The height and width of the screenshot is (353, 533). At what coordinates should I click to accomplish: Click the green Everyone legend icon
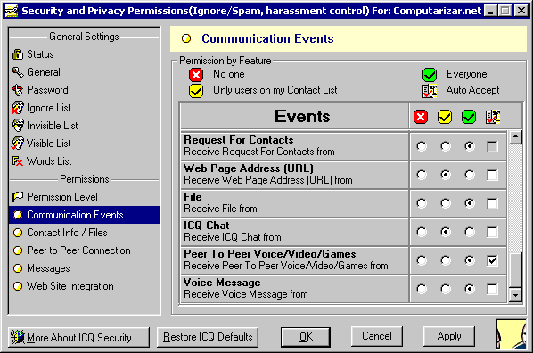click(430, 75)
